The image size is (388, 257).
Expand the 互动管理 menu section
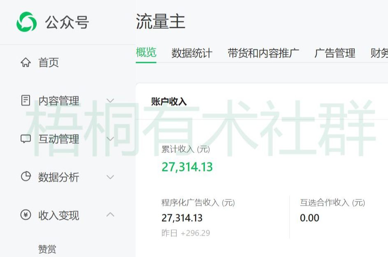(110, 139)
